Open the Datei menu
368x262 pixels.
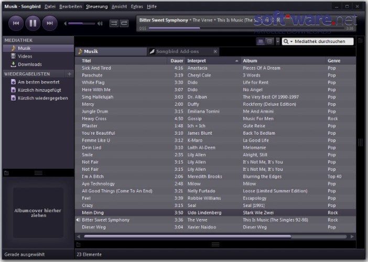coord(50,7)
